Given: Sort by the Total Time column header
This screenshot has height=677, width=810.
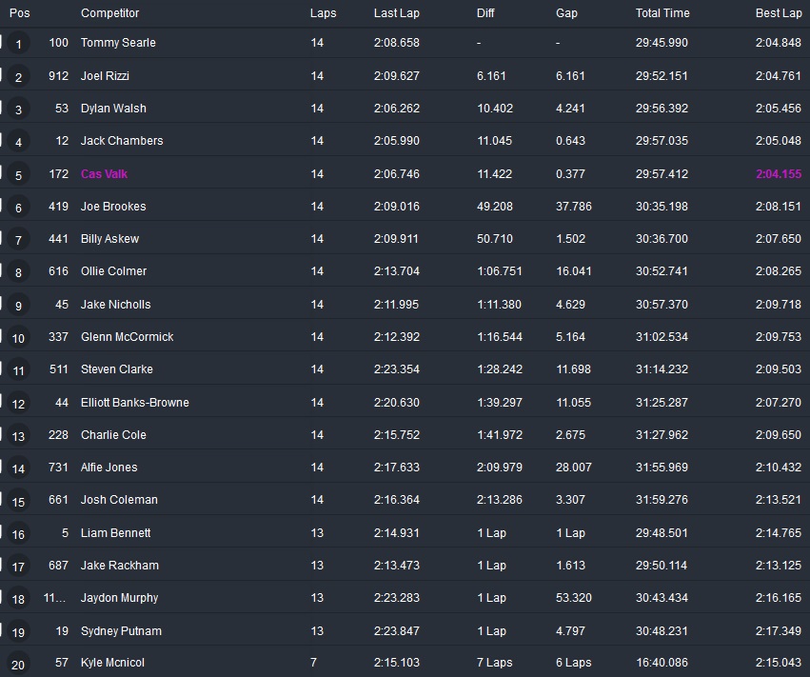Looking at the screenshot, I should (662, 13).
